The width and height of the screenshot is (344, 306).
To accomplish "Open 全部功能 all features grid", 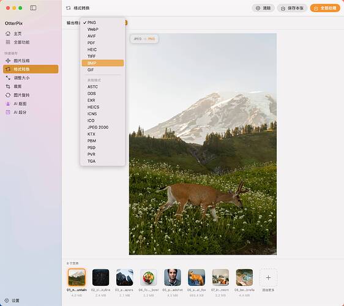I will click(x=17, y=42).
